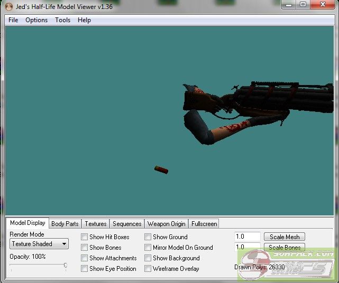Open the Tools menu
The width and height of the screenshot is (339, 283).
62,20
